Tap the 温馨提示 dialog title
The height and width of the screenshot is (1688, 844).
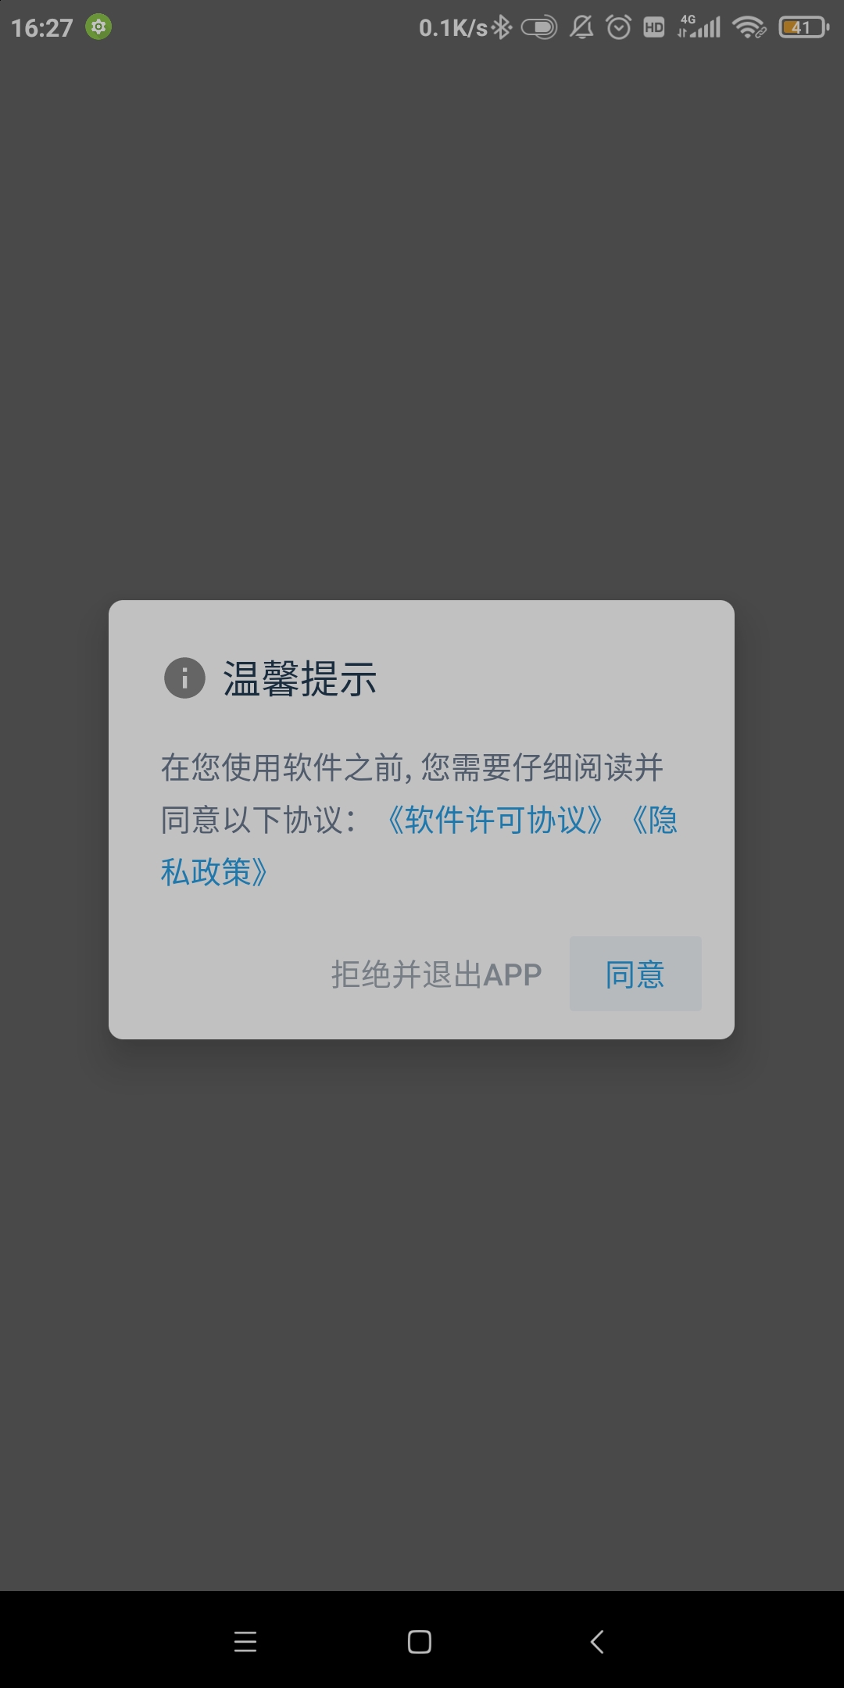click(x=300, y=678)
